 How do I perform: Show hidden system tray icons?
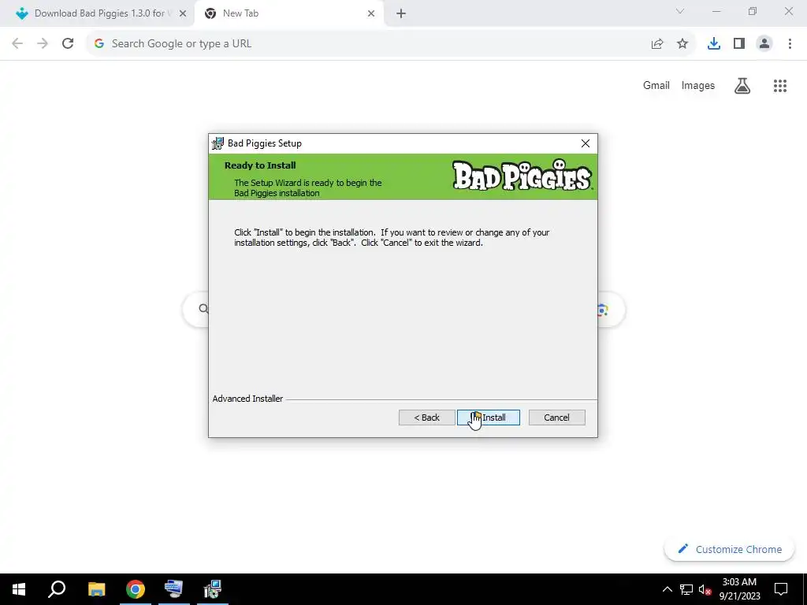coord(667,589)
